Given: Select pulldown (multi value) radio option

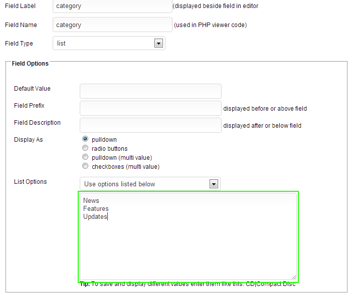Looking at the screenshot, I should click(x=85, y=157).
